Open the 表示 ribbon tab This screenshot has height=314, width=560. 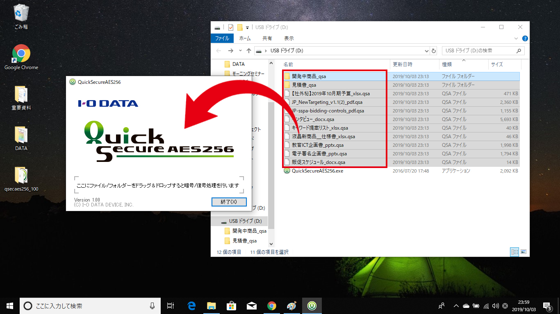(289, 38)
